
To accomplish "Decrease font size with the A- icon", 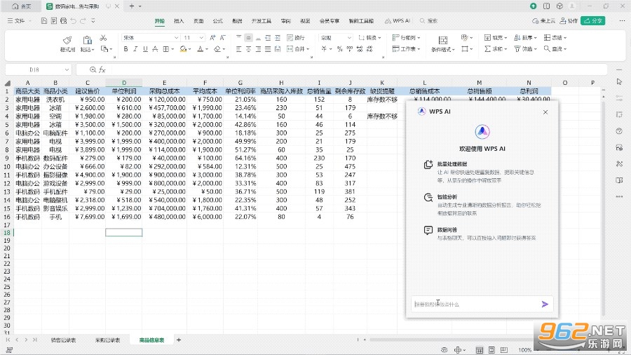I will click(222, 37).
